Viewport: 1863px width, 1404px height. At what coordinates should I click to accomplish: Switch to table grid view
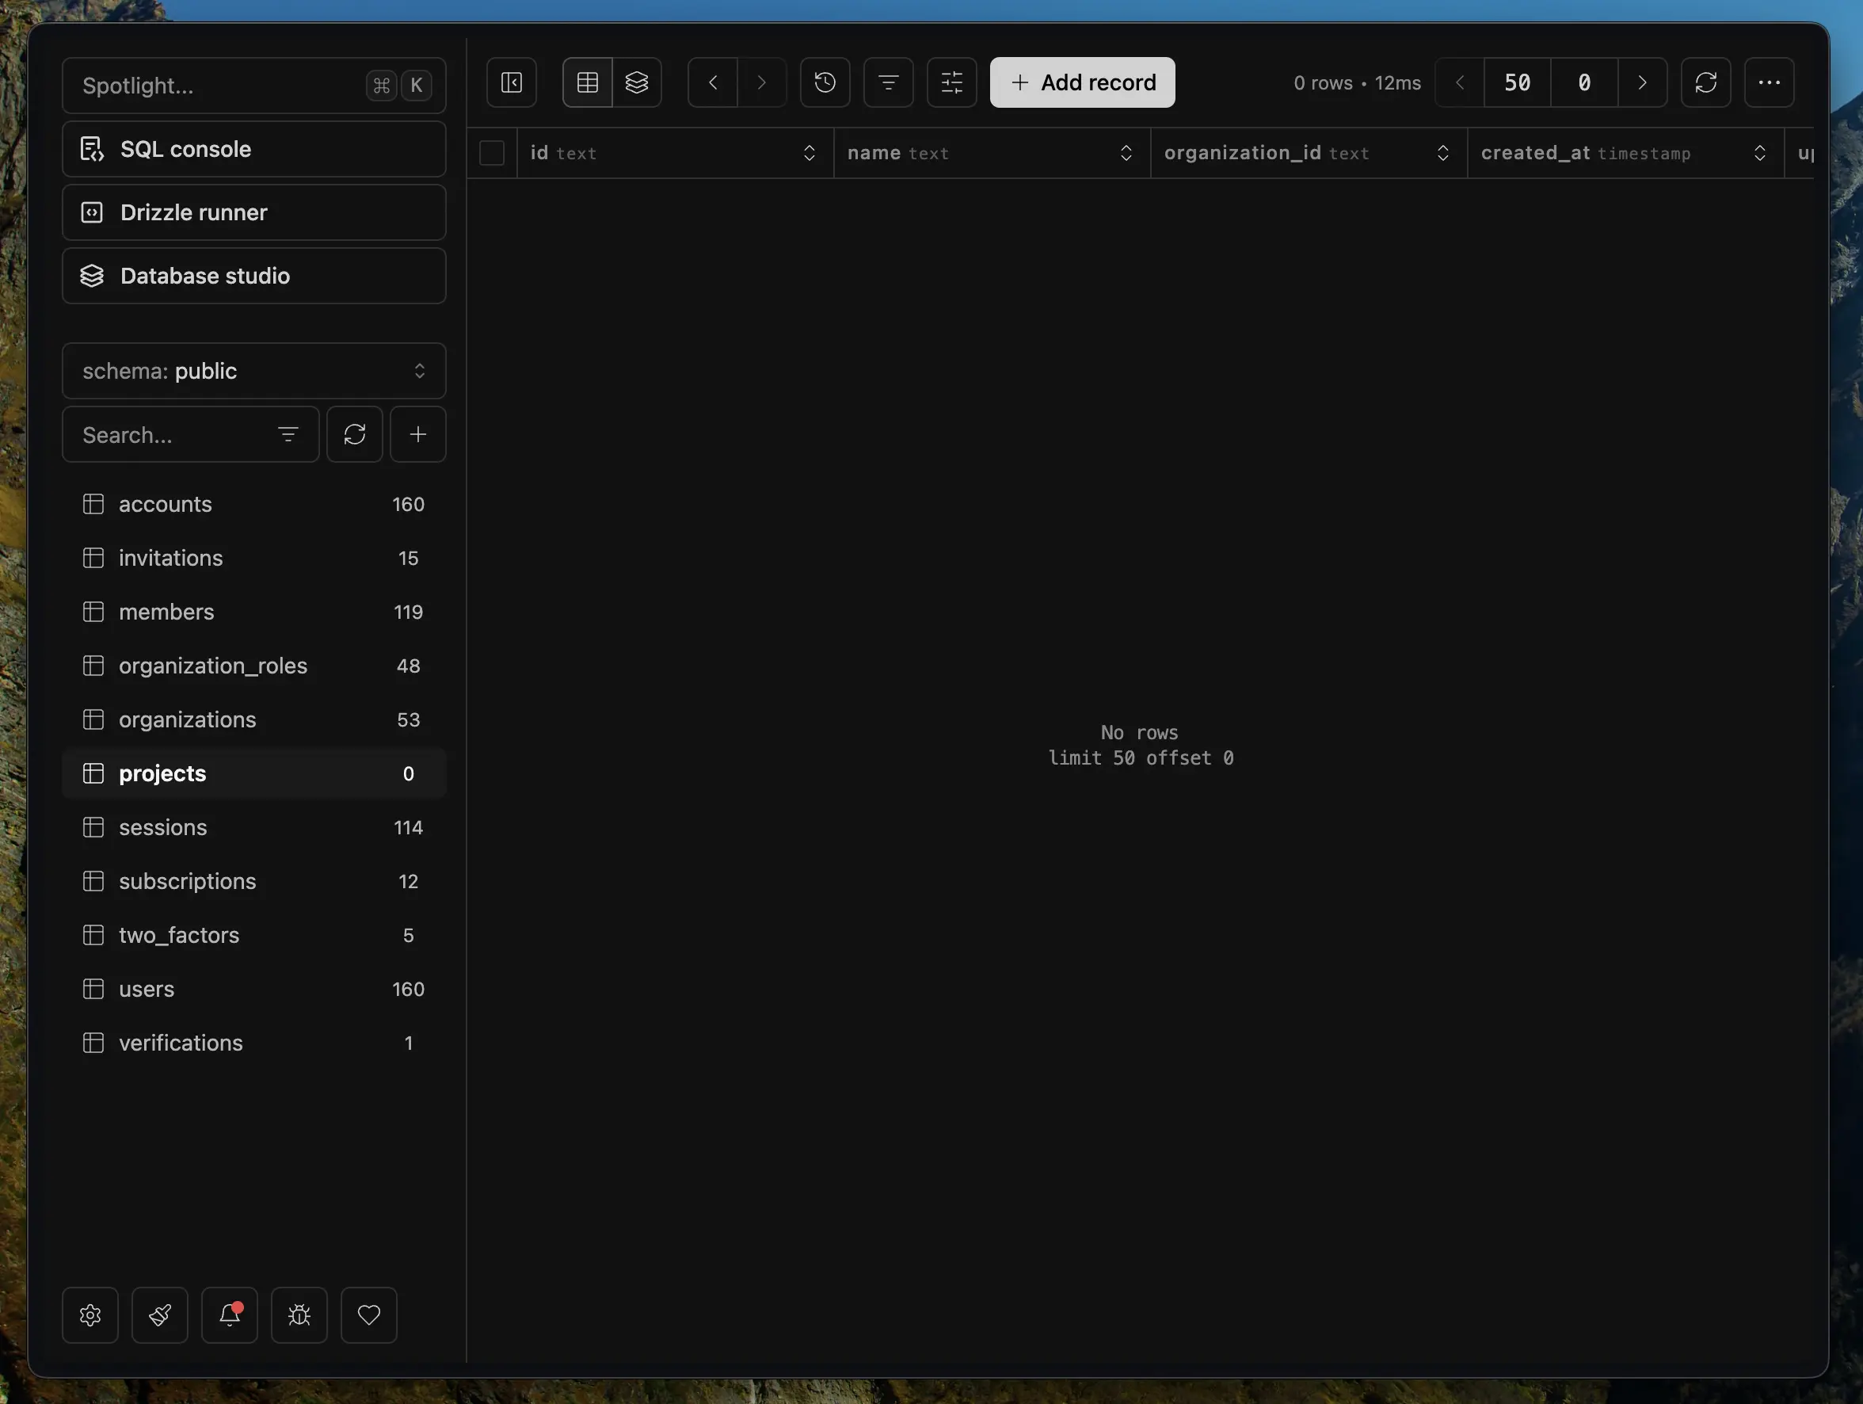point(587,82)
